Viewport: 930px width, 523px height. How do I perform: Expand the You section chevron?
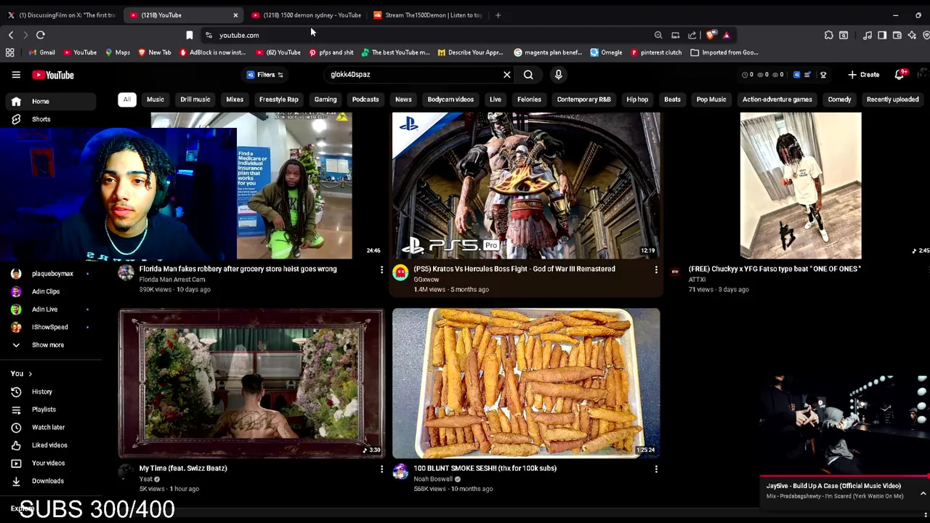point(30,374)
